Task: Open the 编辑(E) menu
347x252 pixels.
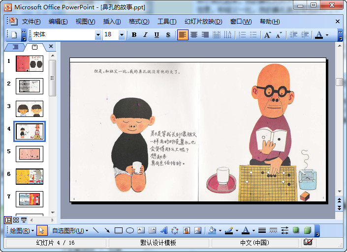Action: click(x=58, y=22)
